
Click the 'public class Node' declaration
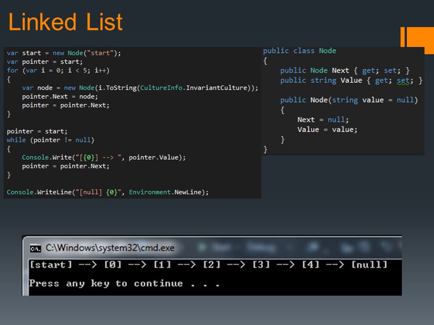pyautogui.click(x=299, y=51)
